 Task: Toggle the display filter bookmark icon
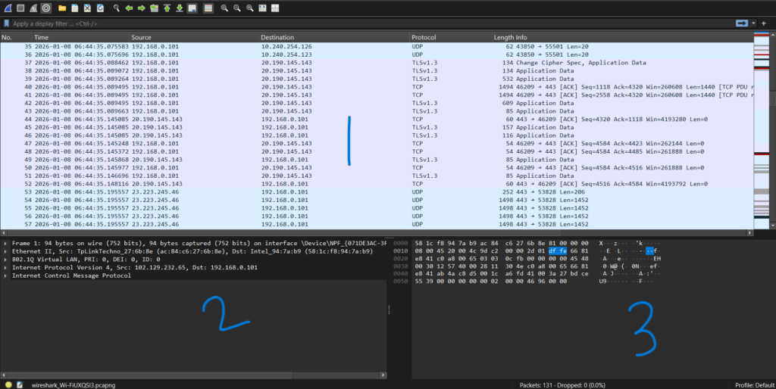tap(6, 24)
